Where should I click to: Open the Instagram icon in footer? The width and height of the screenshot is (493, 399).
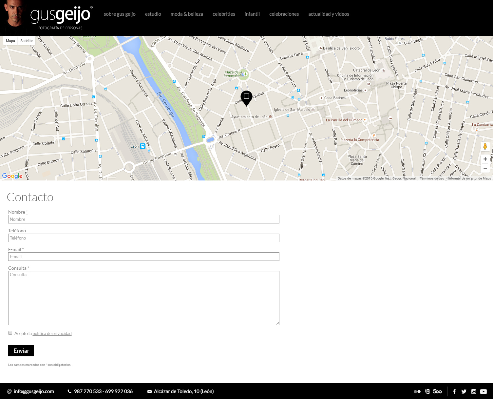point(474,391)
